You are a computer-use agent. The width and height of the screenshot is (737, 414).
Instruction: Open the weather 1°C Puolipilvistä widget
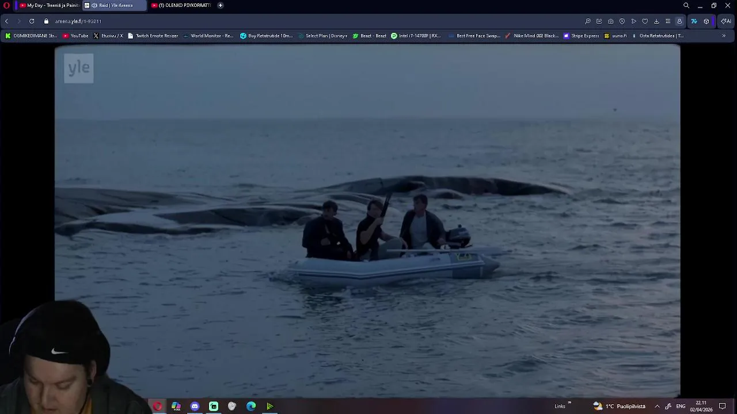(620, 407)
